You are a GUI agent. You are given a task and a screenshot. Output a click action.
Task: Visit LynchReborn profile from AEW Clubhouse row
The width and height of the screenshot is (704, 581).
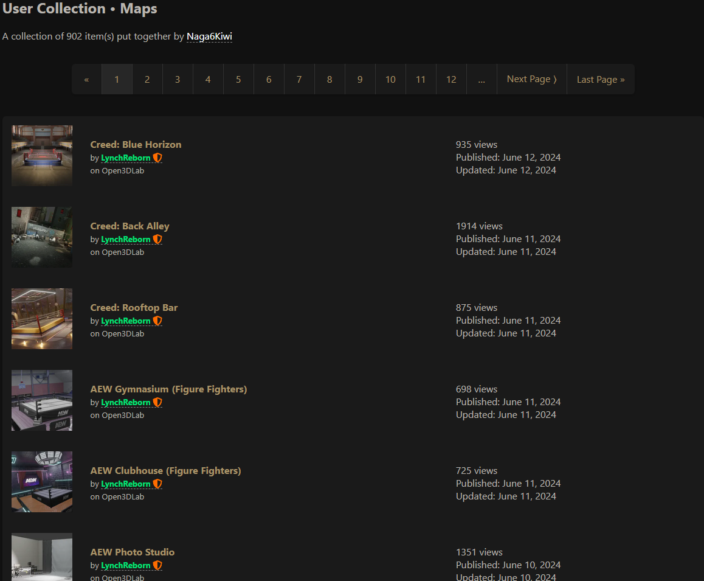point(126,484)
